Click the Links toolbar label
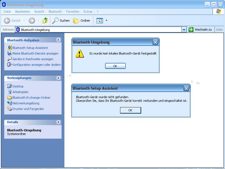225x169 pixels. pyautogui.click(x=219, y=30)
